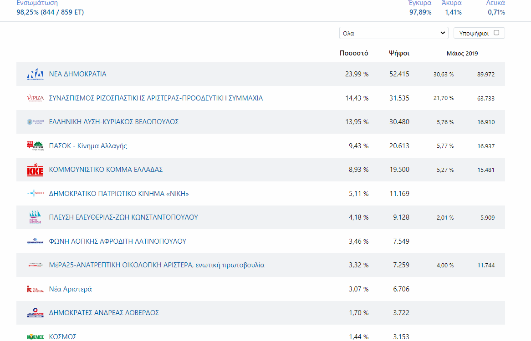Viewport: 531px width, 341px height.
Task: Click the Έγκυρα 97,89% statistic
Action: tap(420, 8)
